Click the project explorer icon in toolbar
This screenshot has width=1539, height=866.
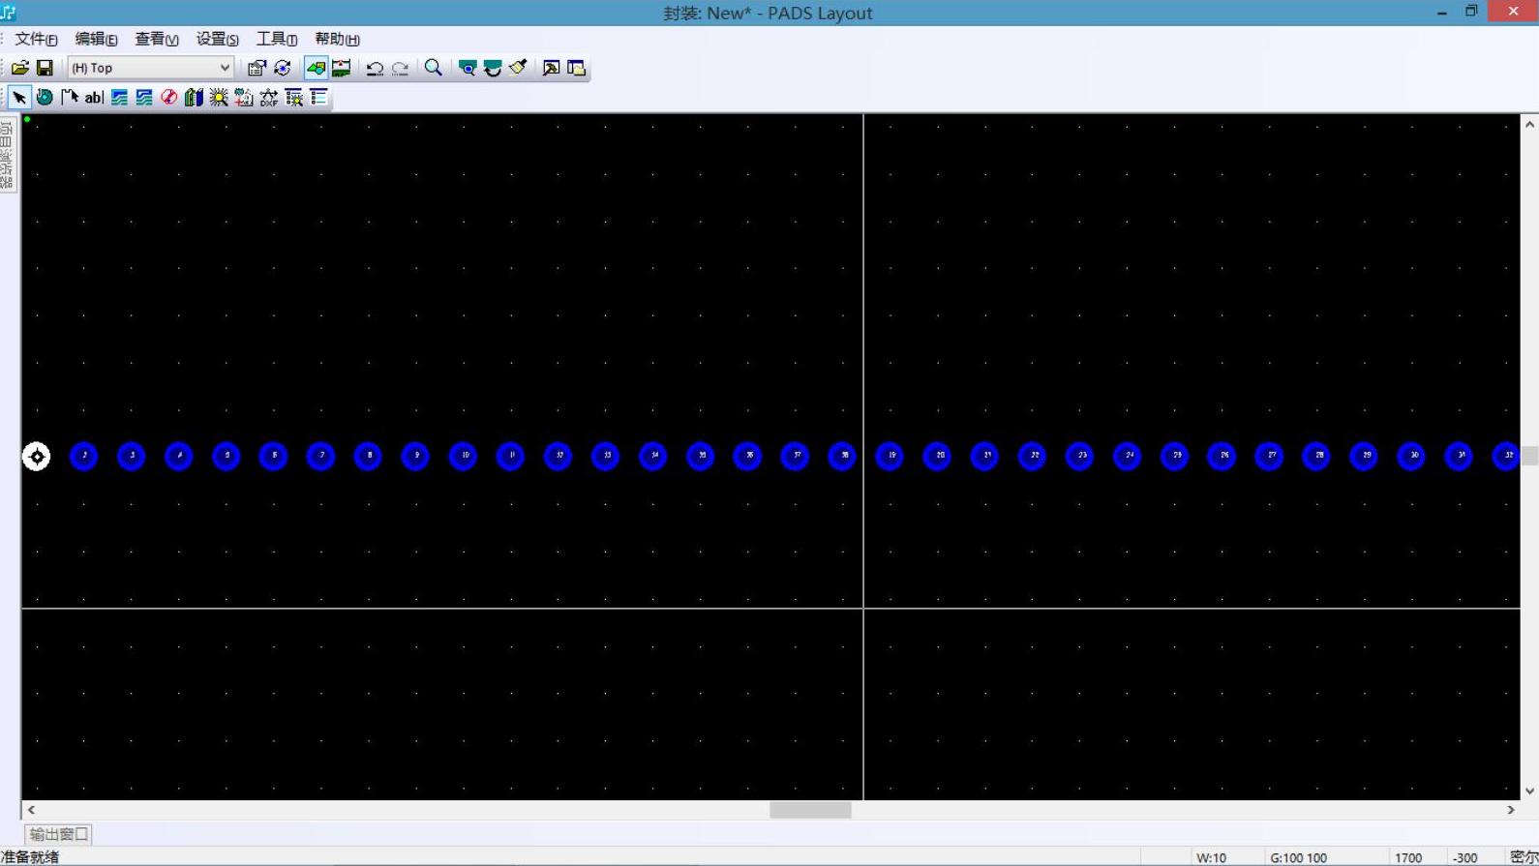pos(576,68)
